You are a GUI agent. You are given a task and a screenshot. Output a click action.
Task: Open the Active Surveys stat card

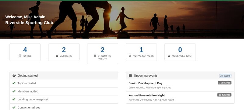(141, 52)
